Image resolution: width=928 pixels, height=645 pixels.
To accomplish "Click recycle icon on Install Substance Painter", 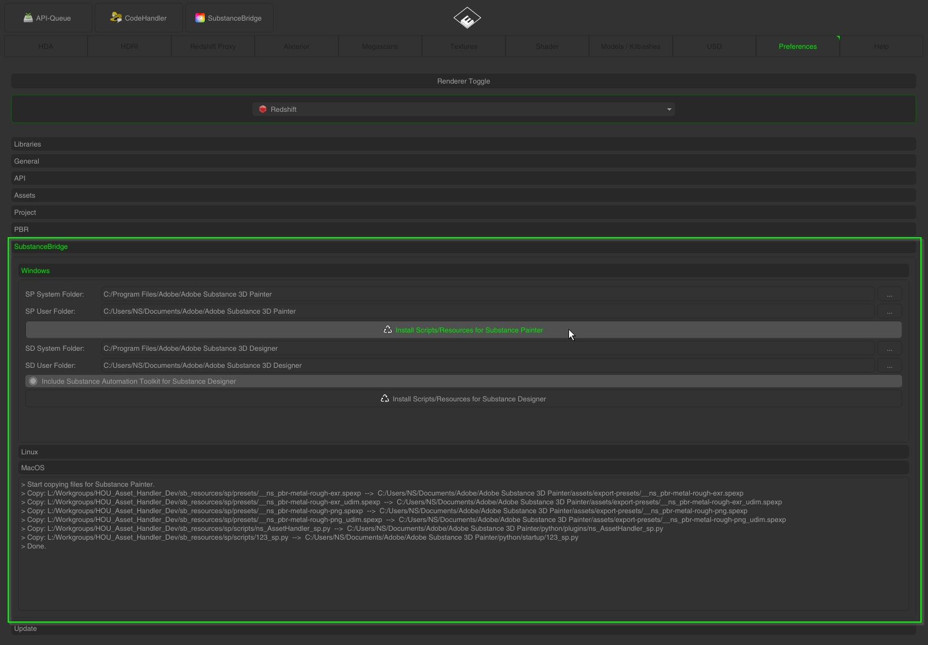I will [388, 330].
